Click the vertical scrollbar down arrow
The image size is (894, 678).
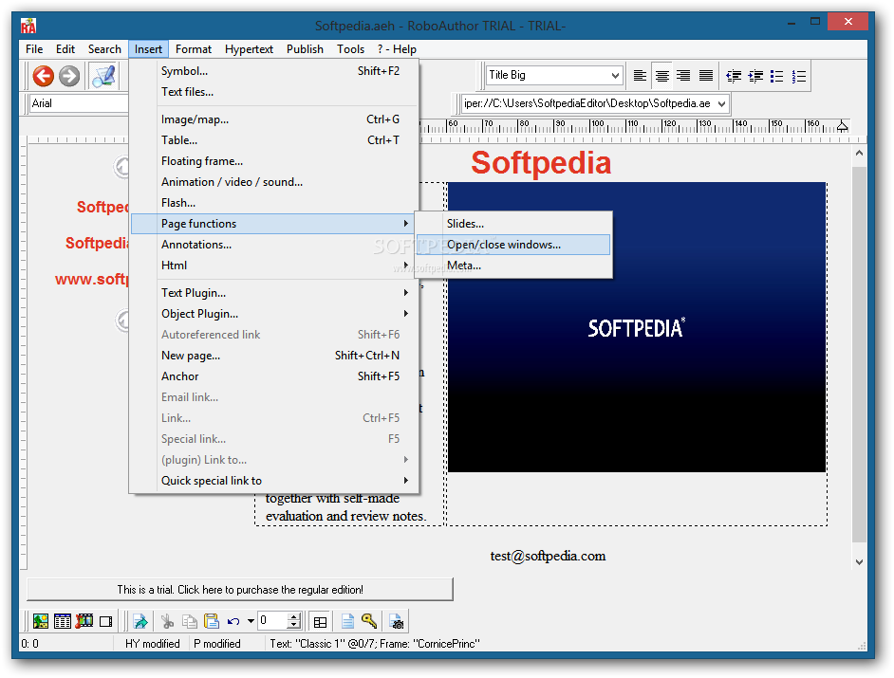pos(859,561)
